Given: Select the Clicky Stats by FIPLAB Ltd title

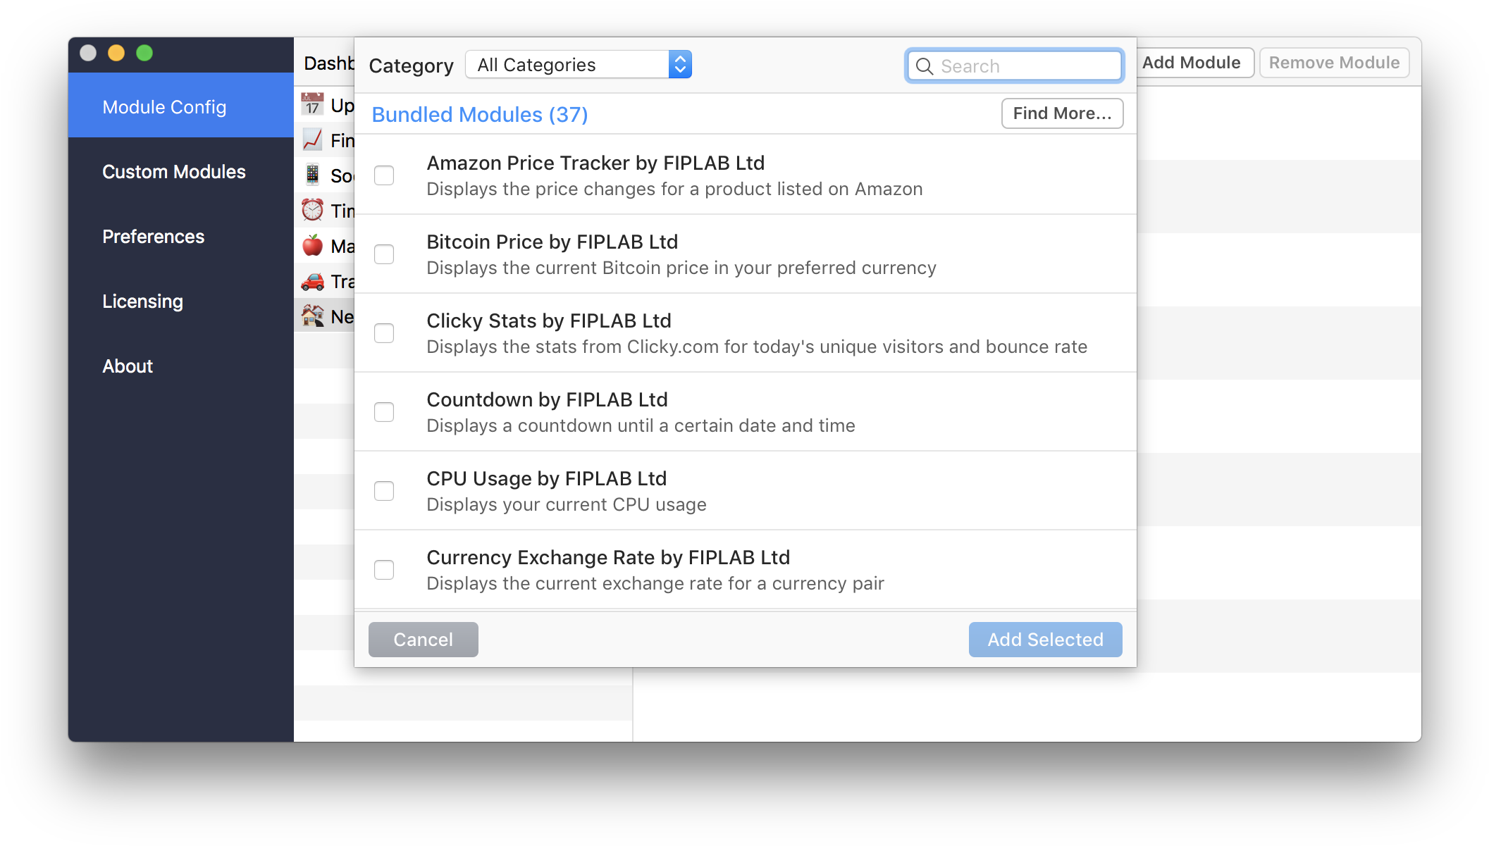Looking at the screenshot, I should [549, 321].
